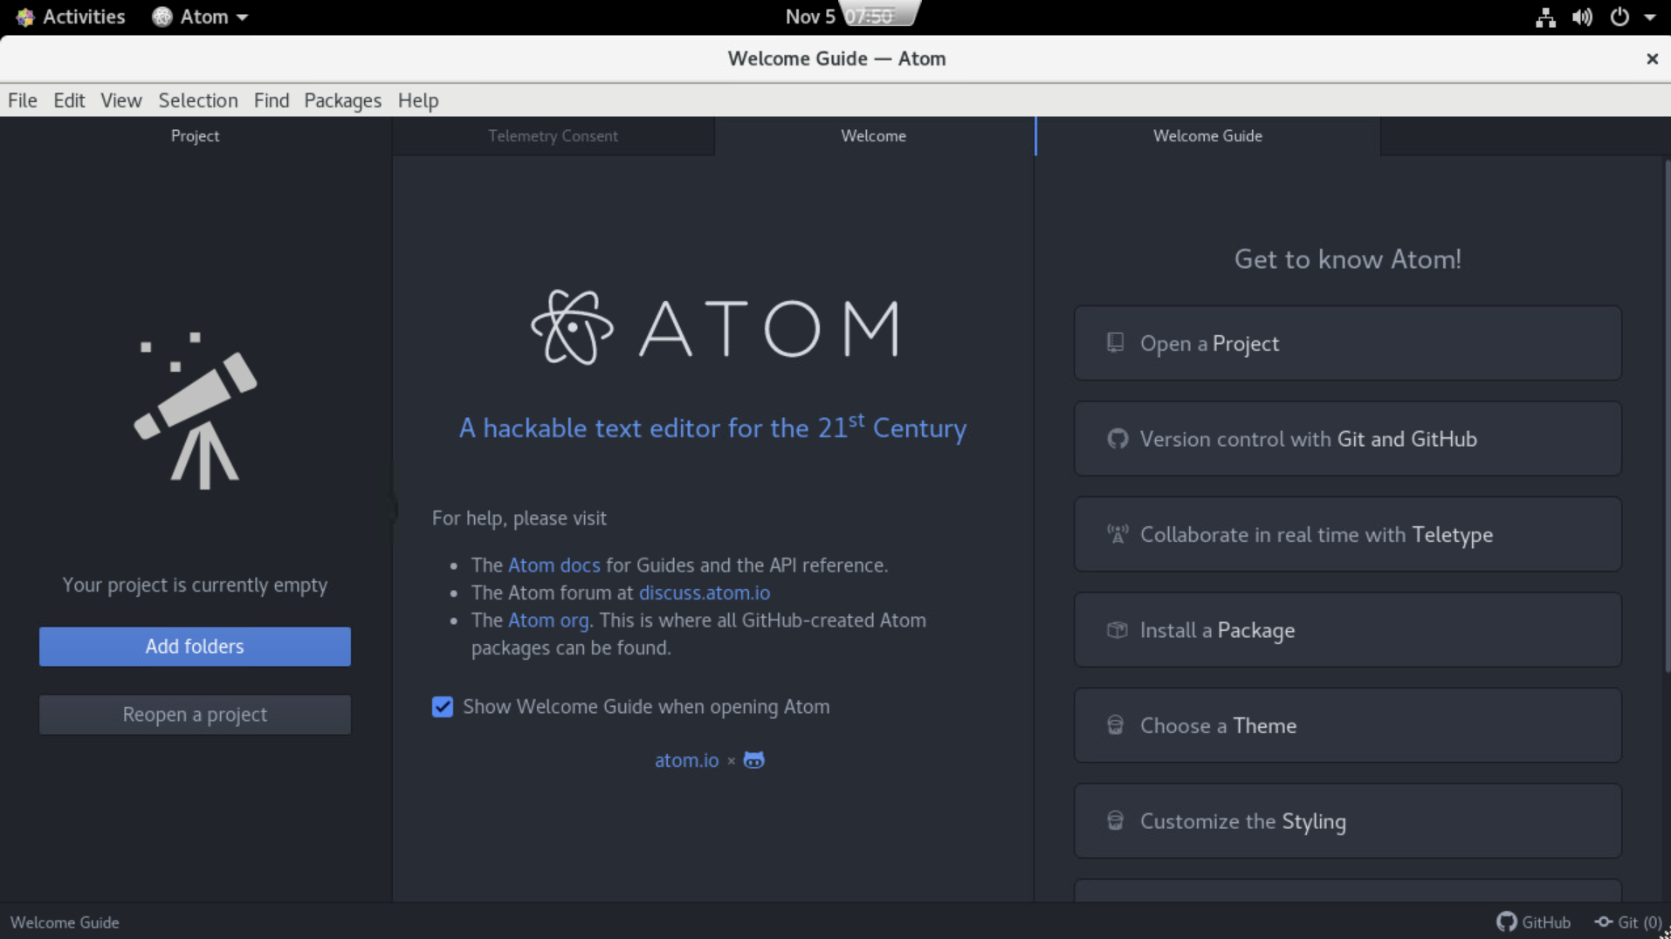Open the Selection menu
Image resolution: width=1671 pixels, height=939 pixels.
click(x=198, y=100)
